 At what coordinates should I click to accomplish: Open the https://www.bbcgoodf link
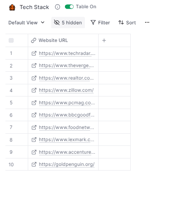pyautogui.click(x=67, y=115)
